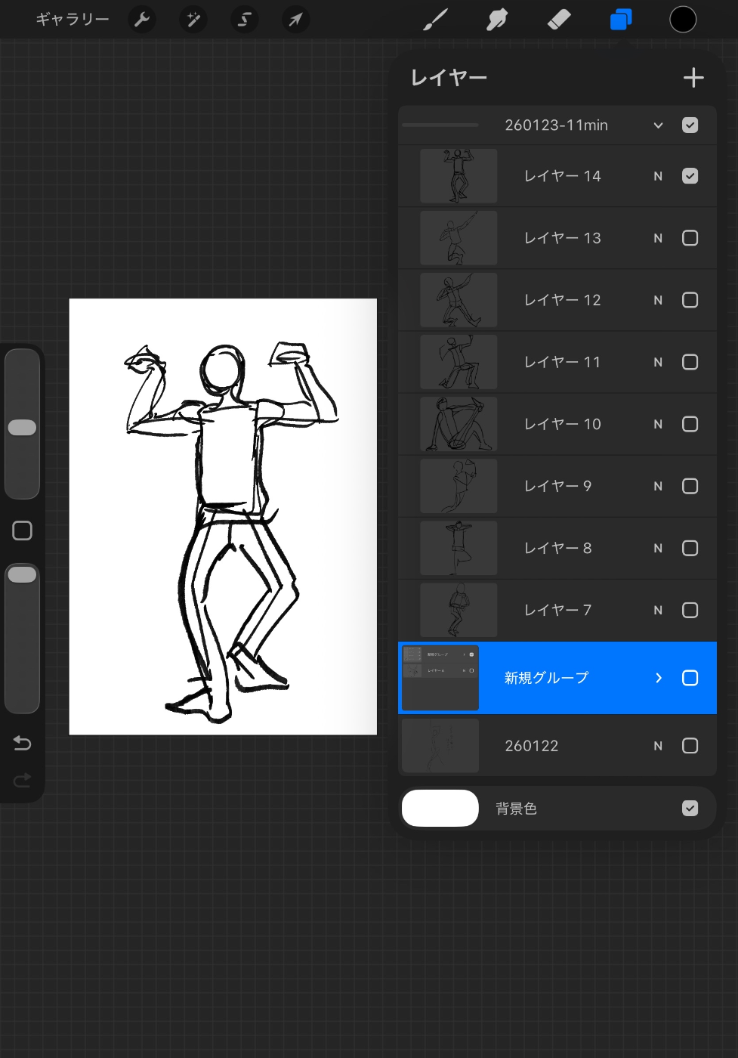Select the Eraser tool
Screen dimensions: 738x1058
coord(559,20)
